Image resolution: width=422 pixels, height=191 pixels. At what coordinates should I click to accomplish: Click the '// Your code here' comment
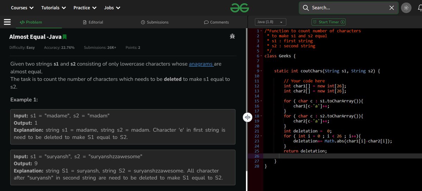304,81
